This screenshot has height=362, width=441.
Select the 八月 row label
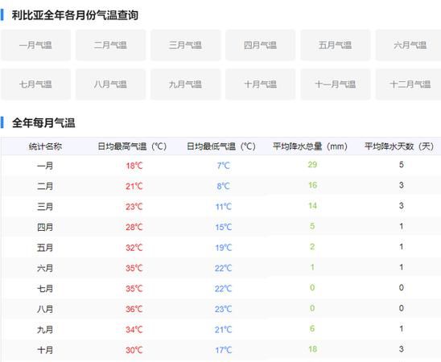pos(45,309)
